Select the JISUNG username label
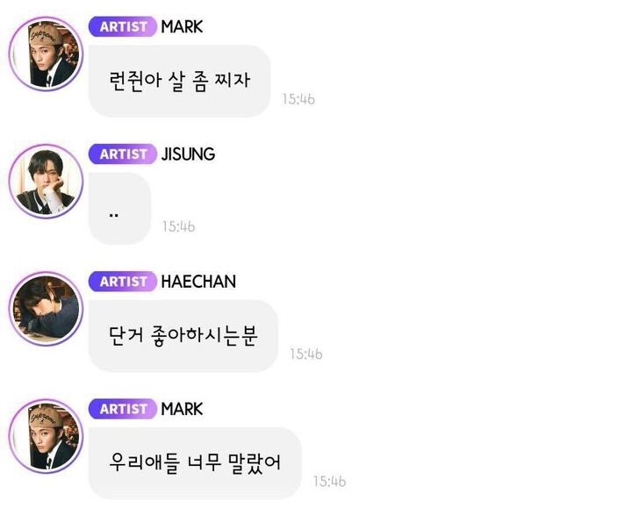632x515 pixels. pyautogui.click(x=188, y=154)
